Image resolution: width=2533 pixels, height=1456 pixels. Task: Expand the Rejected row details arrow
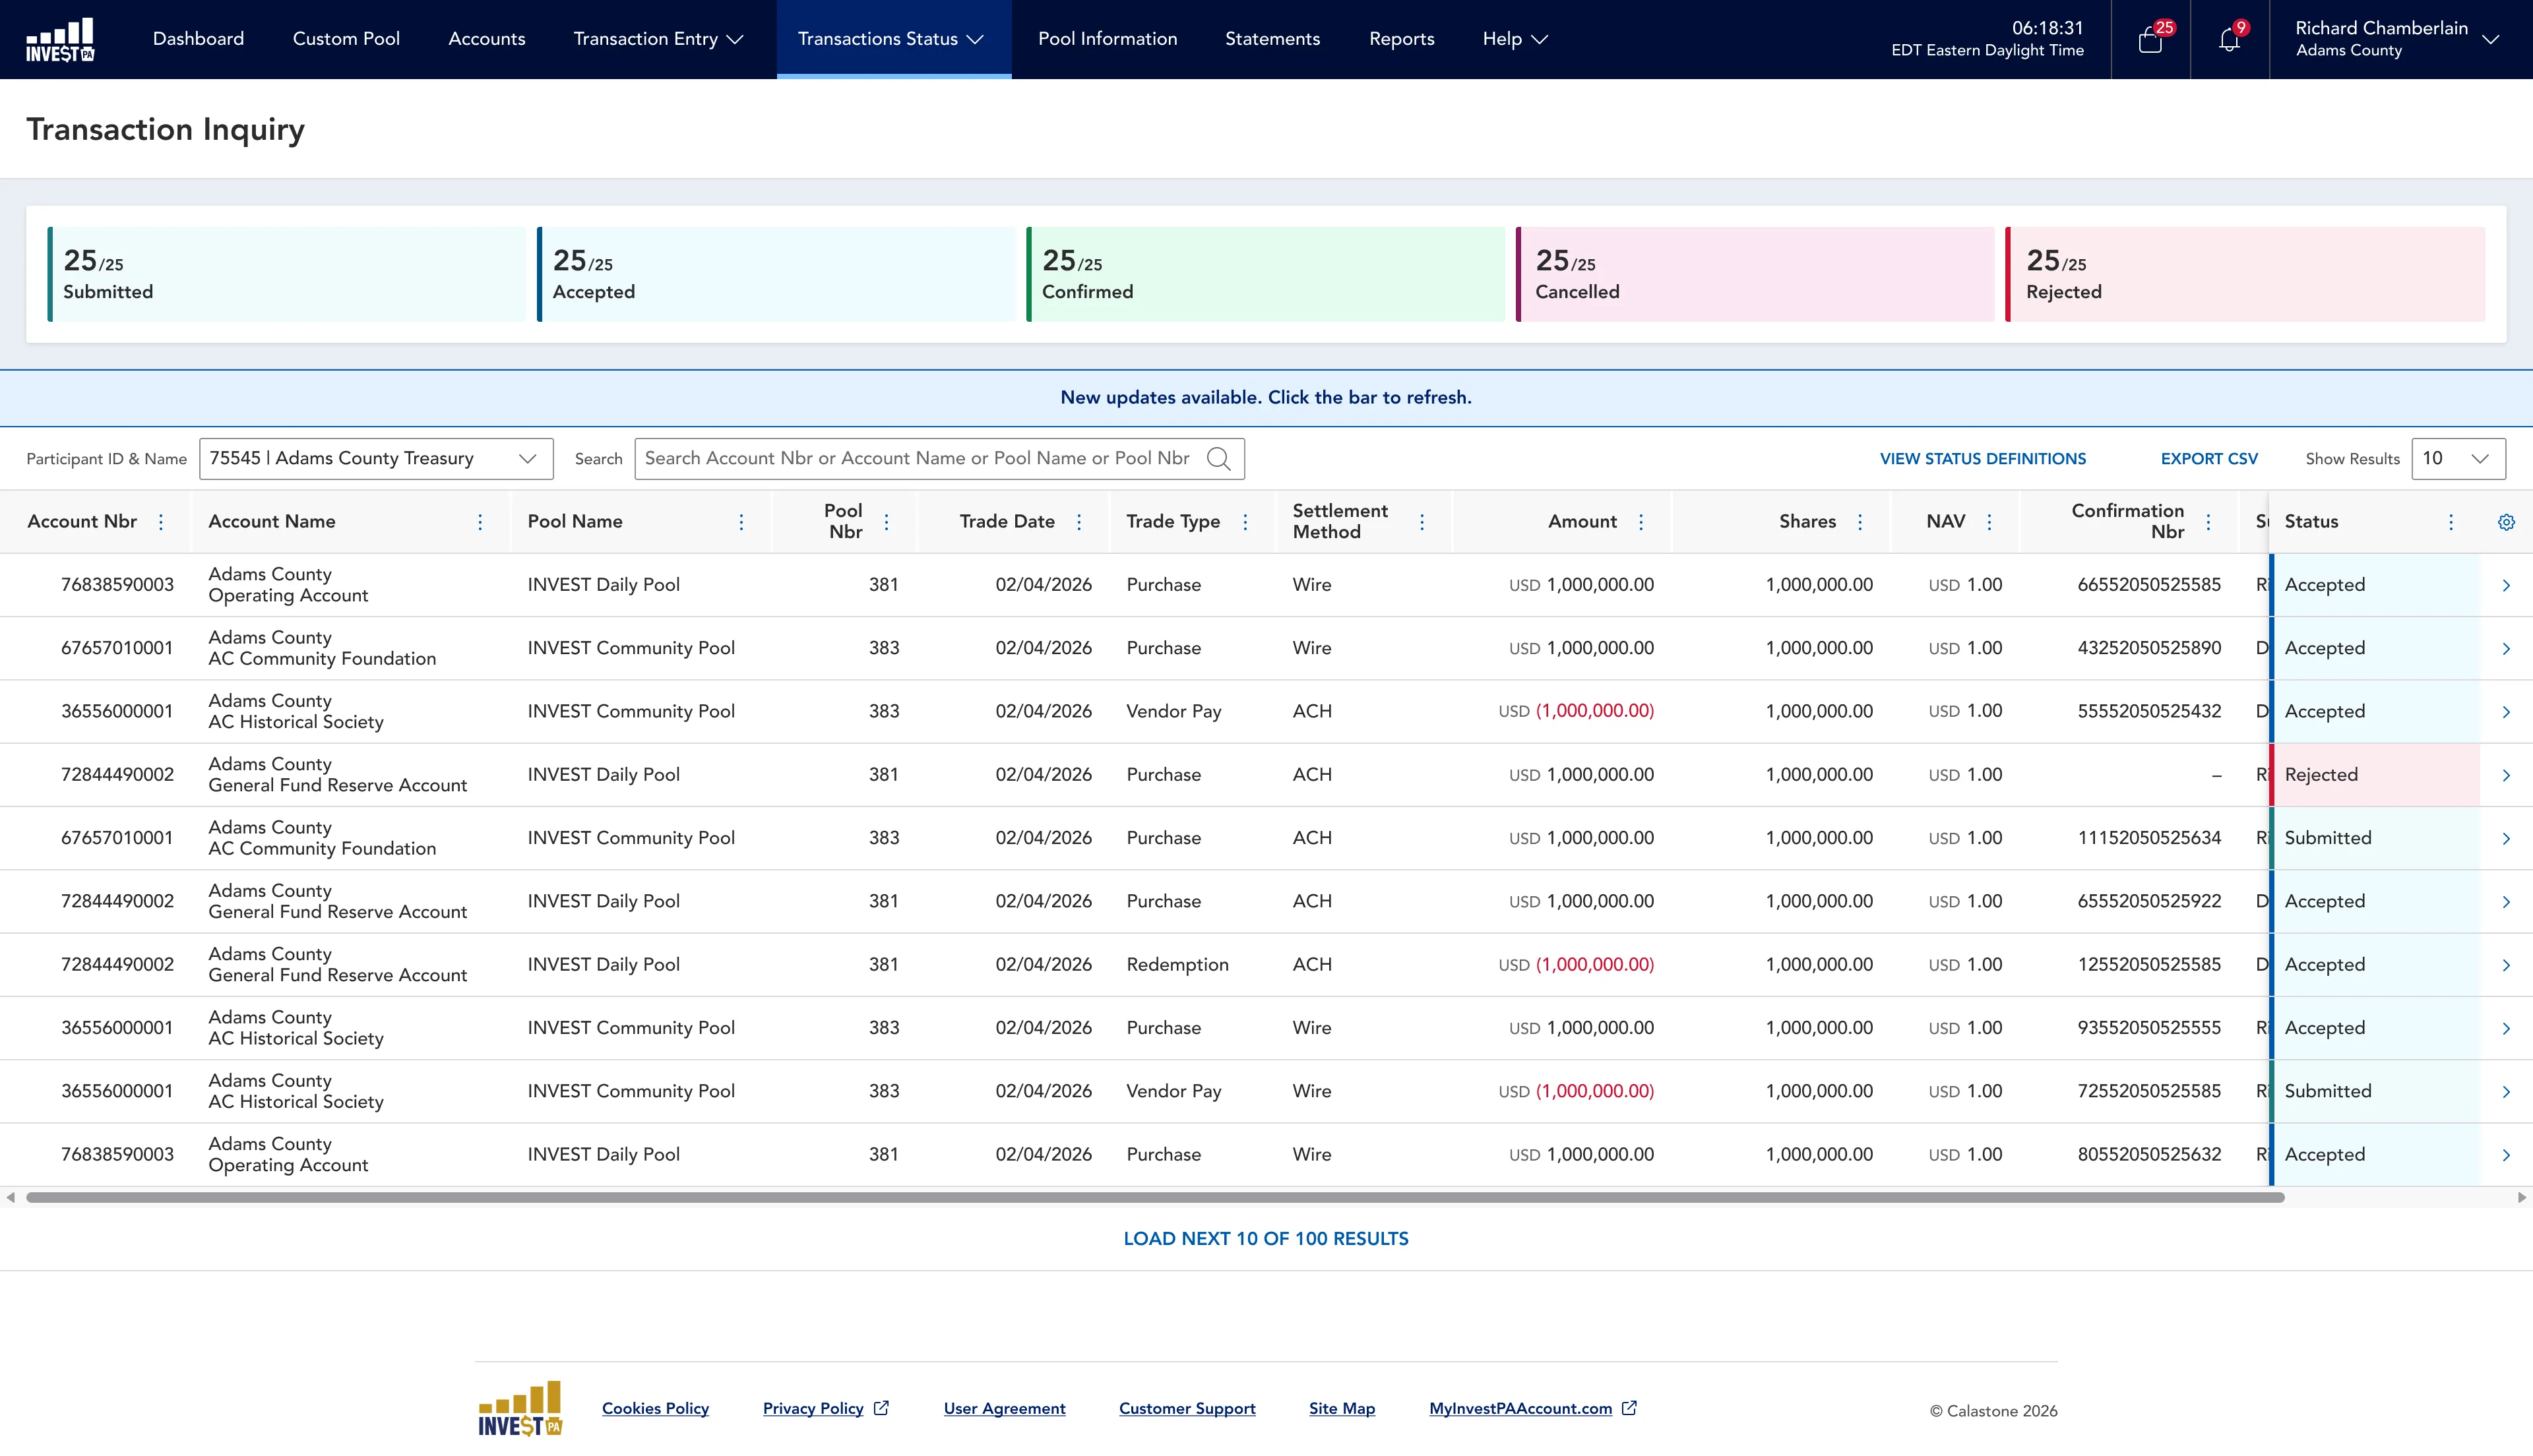(2506, 775)
